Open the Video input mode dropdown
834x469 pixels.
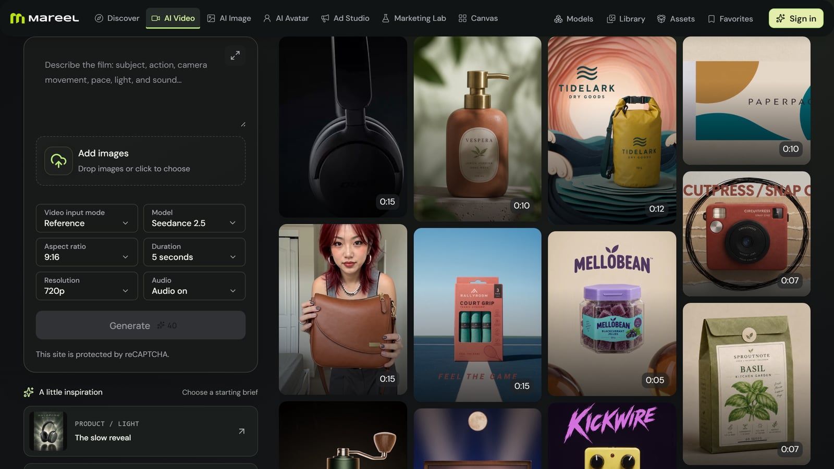87,218
